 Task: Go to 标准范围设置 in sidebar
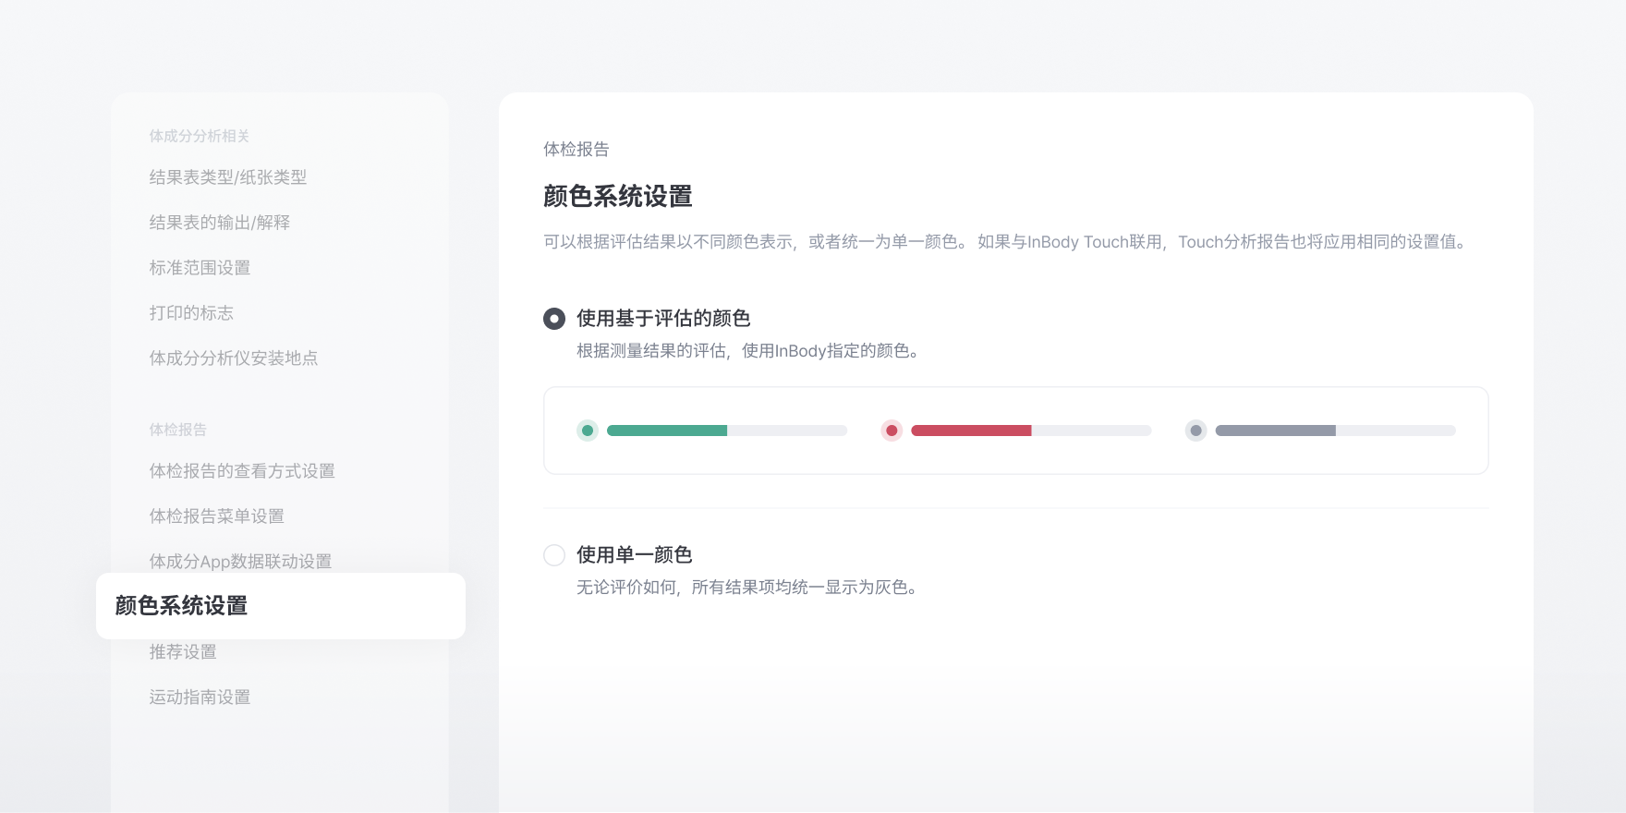point(200,268)
